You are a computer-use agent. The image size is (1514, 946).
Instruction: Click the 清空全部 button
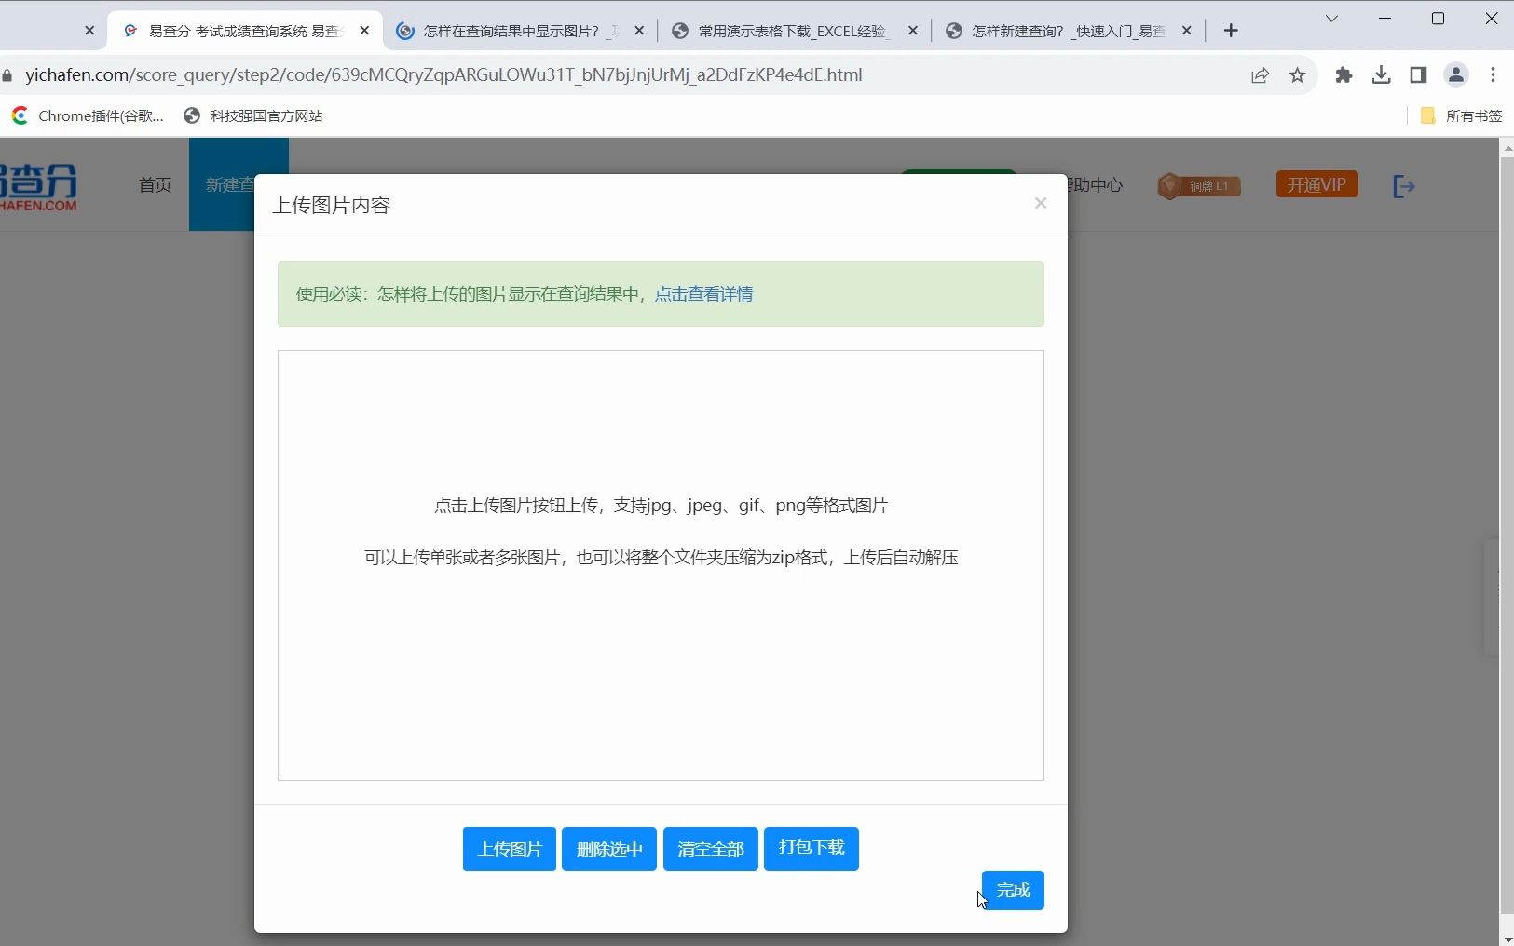pyautogui.click(x=711, y=848)
